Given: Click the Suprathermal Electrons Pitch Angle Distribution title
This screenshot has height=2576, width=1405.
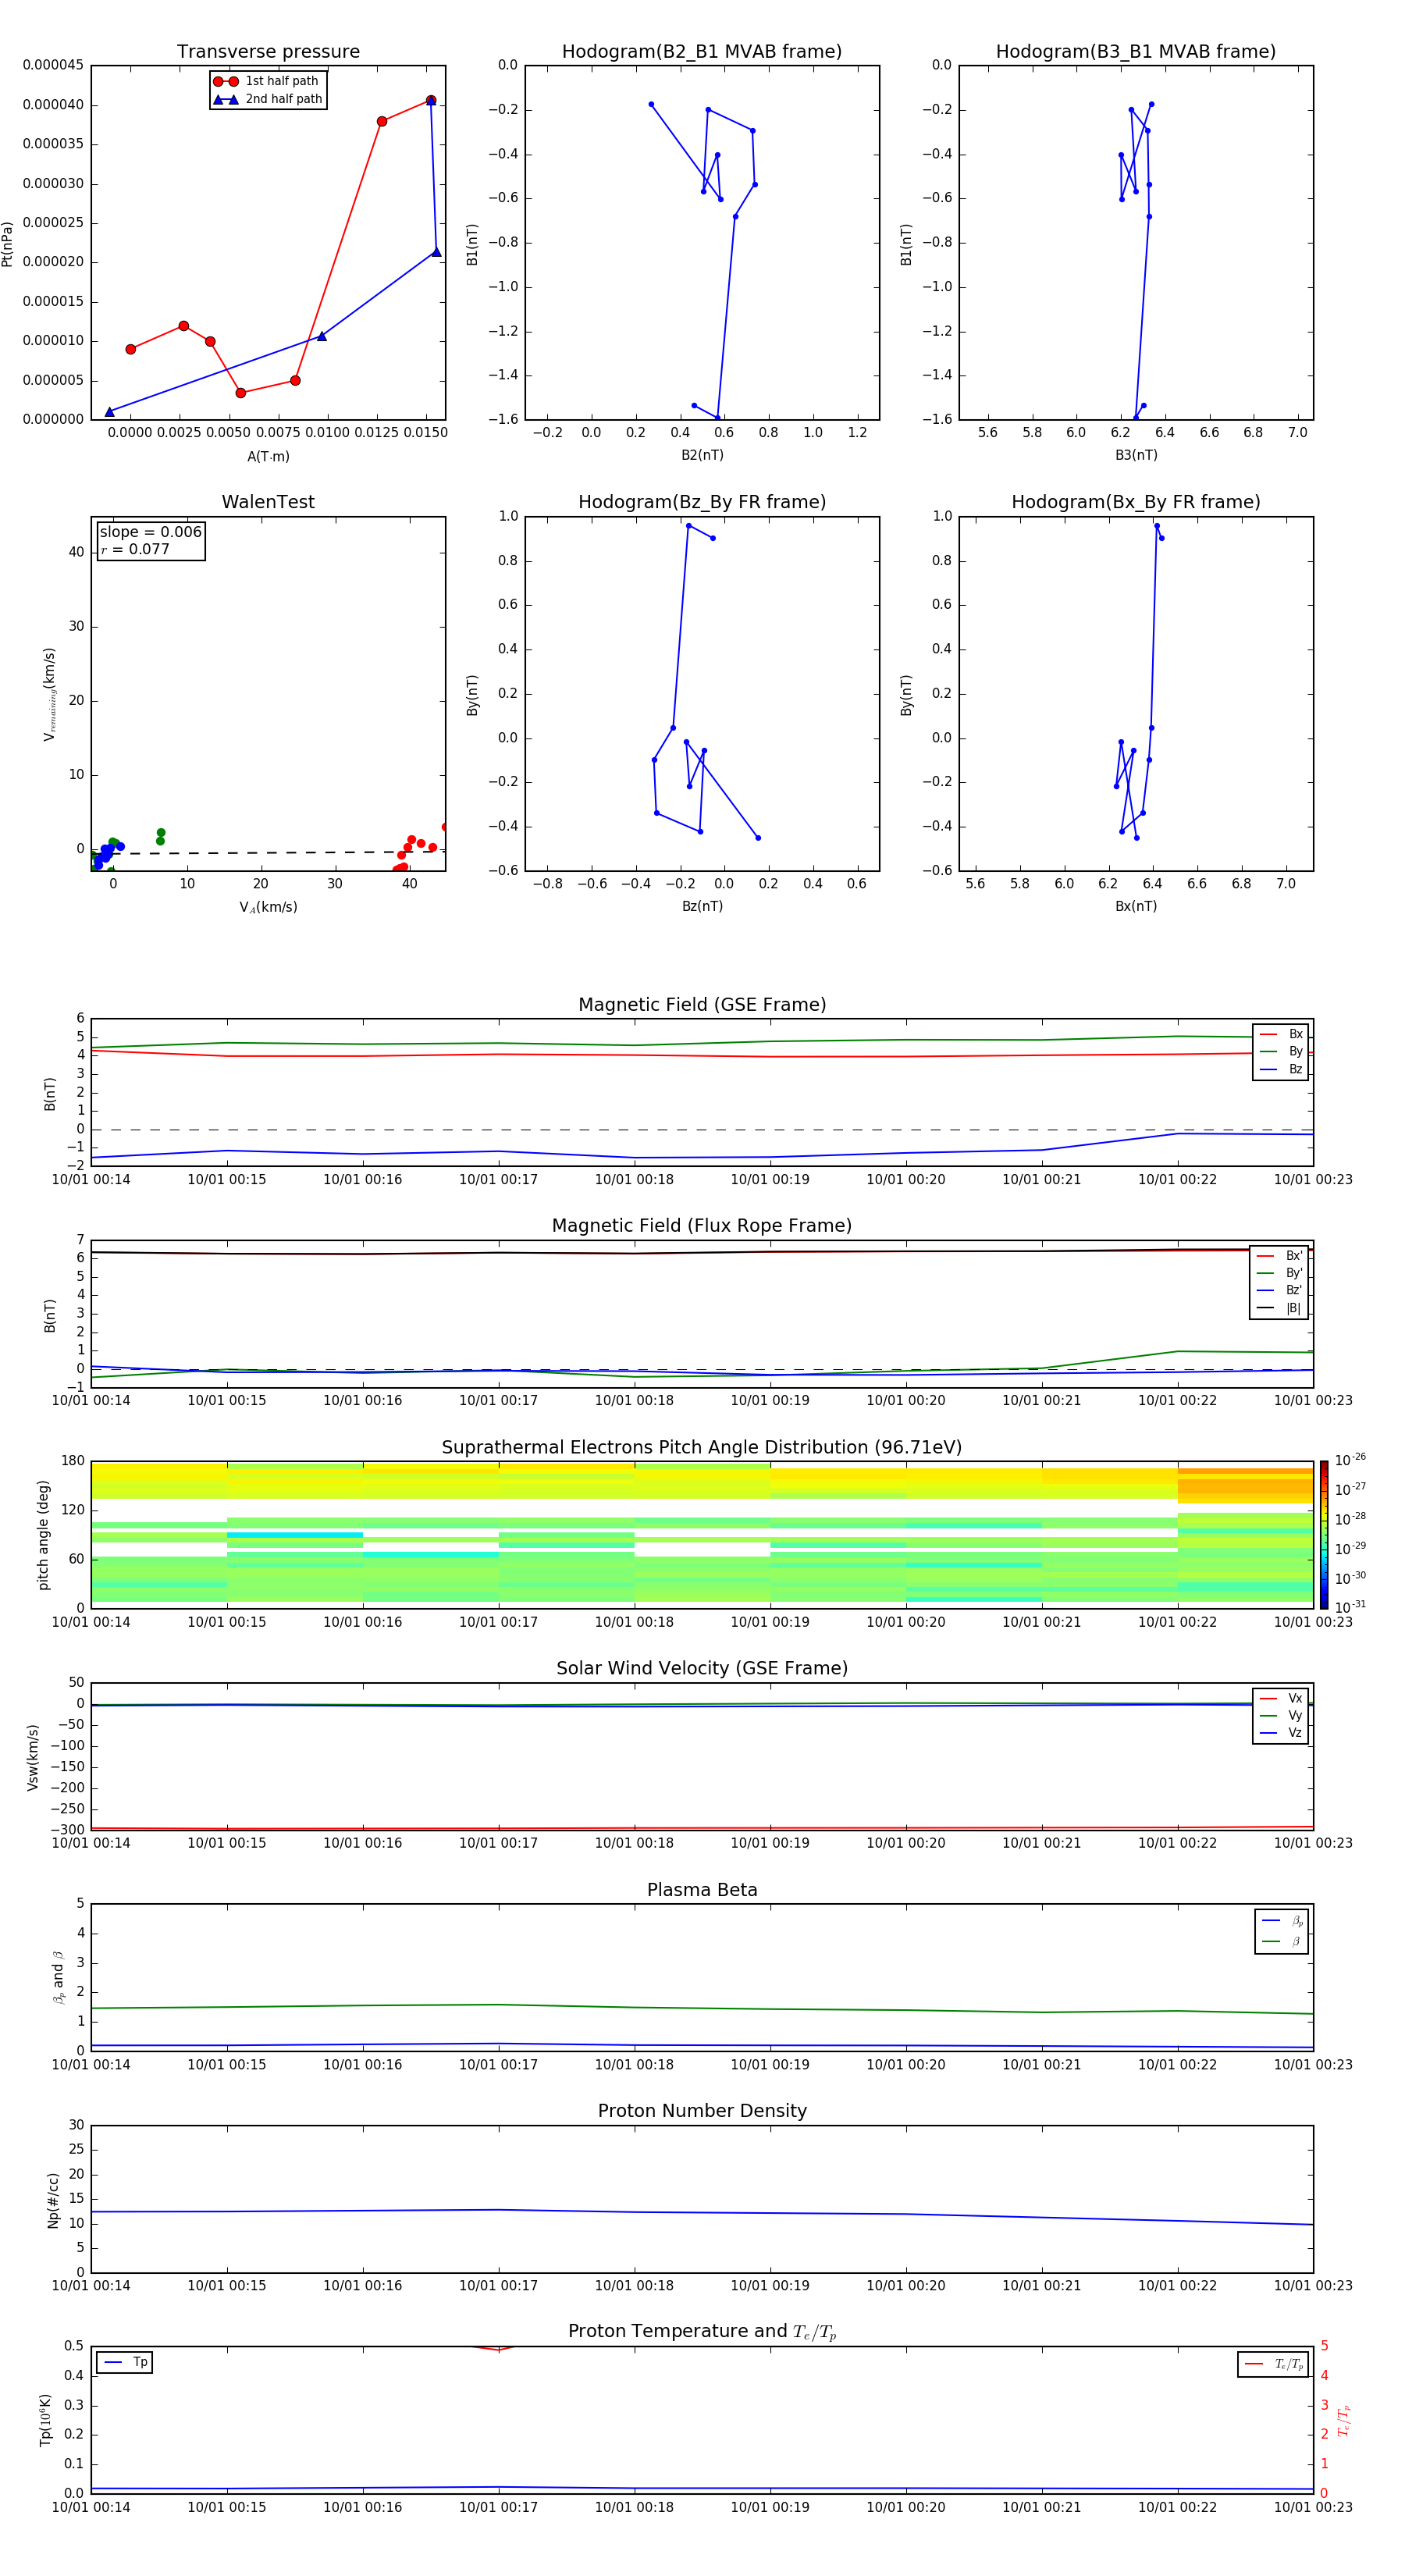Looking at the screenshot, I should tap(702, 1448).
